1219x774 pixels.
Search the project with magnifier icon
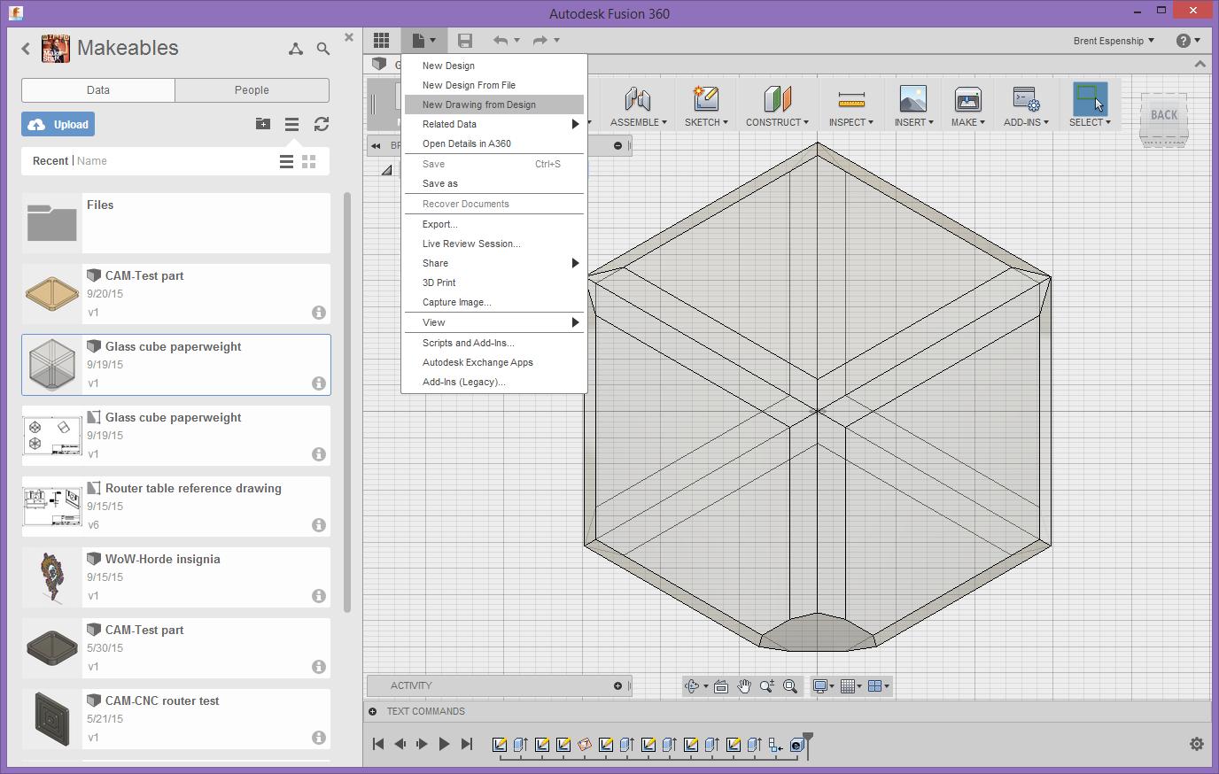pyautogui.click(x=323, y=49)
